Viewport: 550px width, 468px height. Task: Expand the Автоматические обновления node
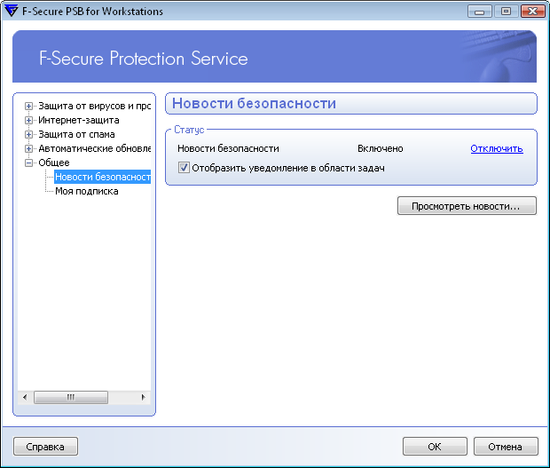[28, 149]
